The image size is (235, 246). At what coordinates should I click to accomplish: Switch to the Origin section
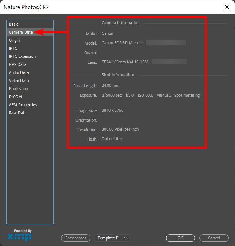(x=14, y=40)
